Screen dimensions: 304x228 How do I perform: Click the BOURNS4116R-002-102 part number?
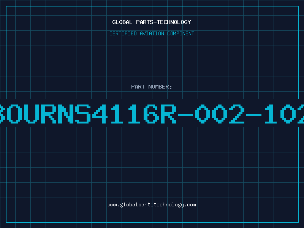tap(152, 114)
